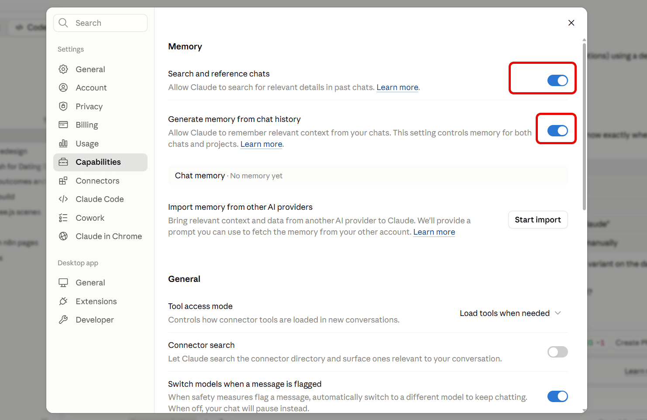Click the 'Search and reference chats' label
This screenshot has width=647, height=420.
click(219, 74)
